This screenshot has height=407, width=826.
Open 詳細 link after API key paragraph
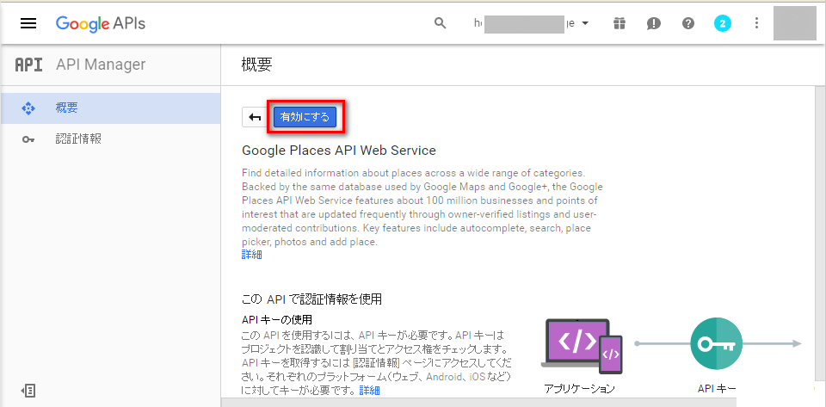coord(369,391)
